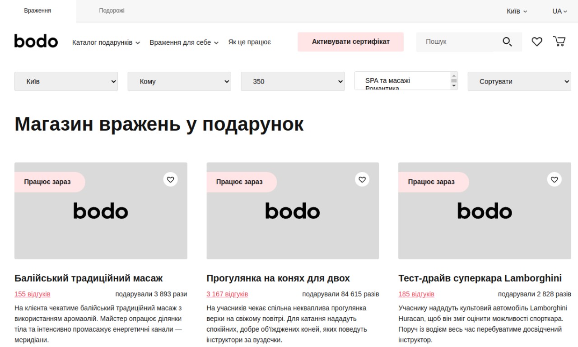Expand the Каталог подарунків menu
578x347 pixels.
[x=106, y=42]
